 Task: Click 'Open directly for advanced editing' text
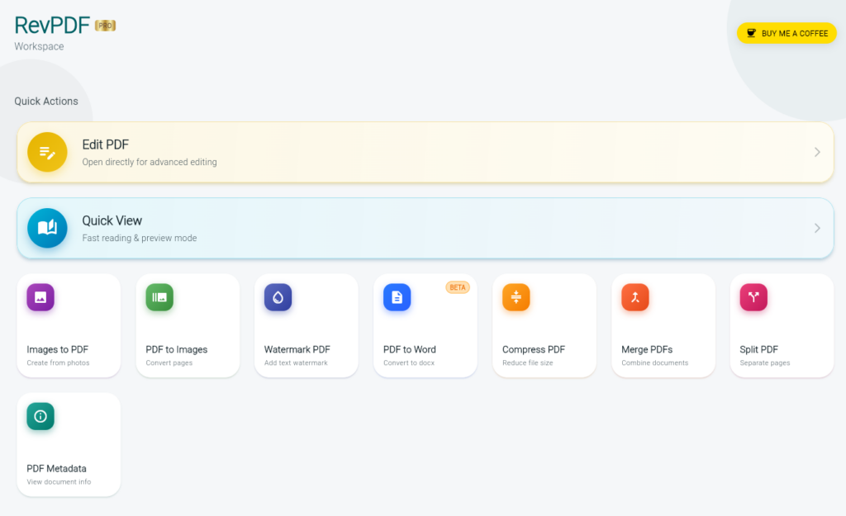(x=150, y=162)
